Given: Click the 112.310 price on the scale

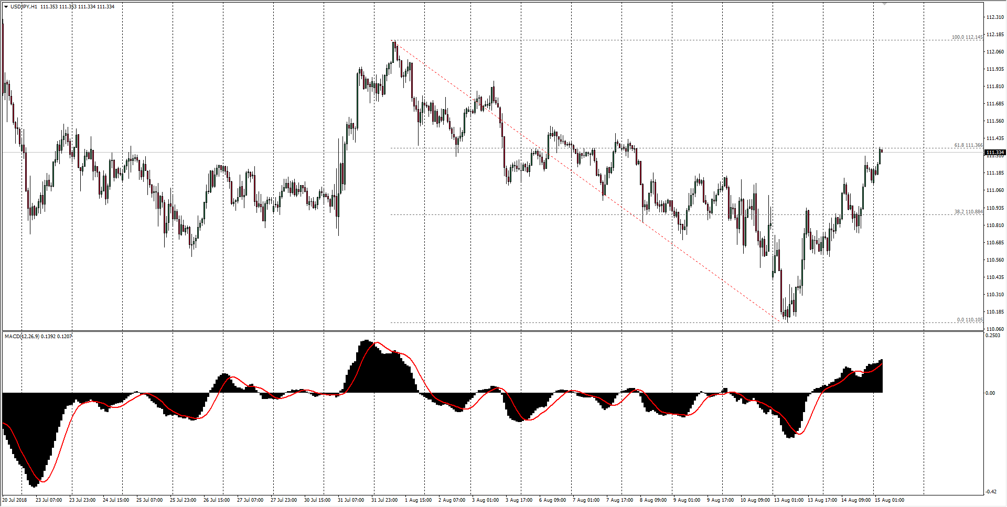Looking at the screenshot, I should (x=995, y=17).
